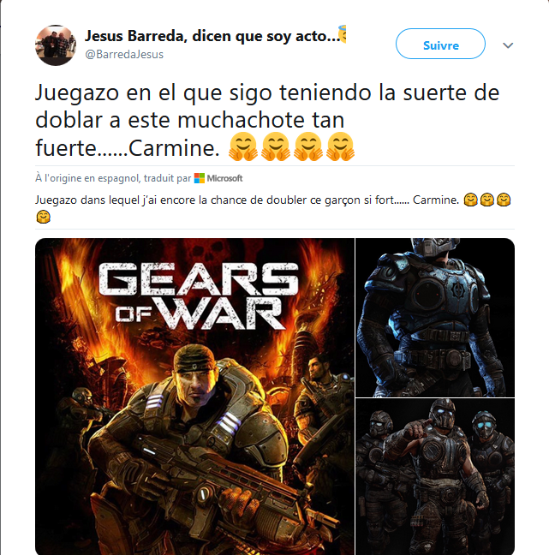Click the first hugging emoji in the tweet

pyautogui.click(x=243, y=146)
